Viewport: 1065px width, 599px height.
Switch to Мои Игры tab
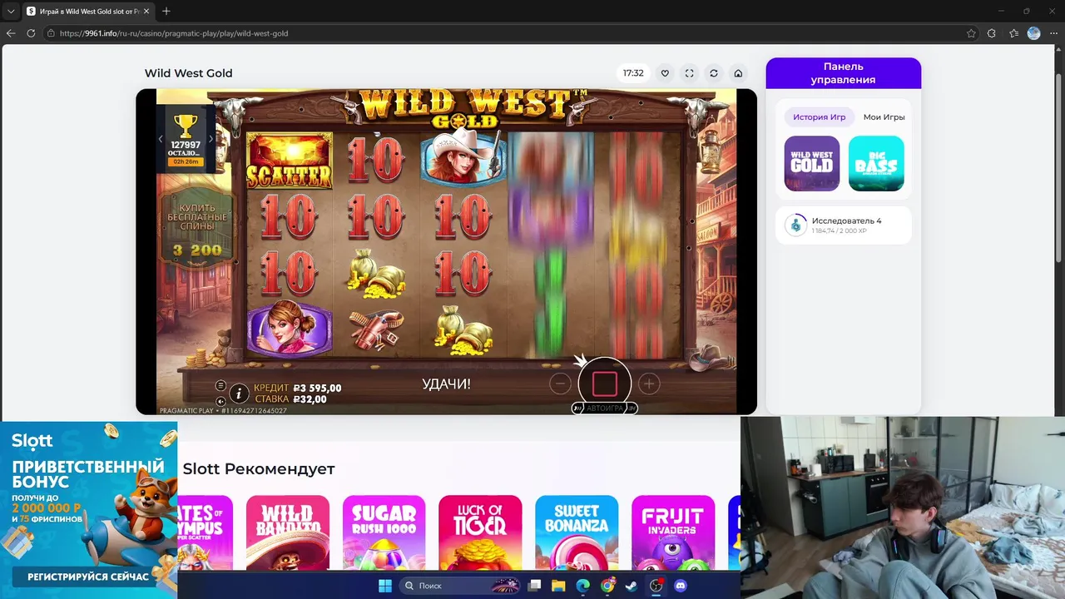[884, 117]
